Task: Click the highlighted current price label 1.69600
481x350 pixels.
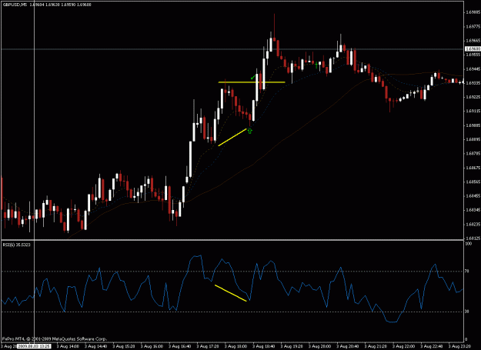Action: 473,49
